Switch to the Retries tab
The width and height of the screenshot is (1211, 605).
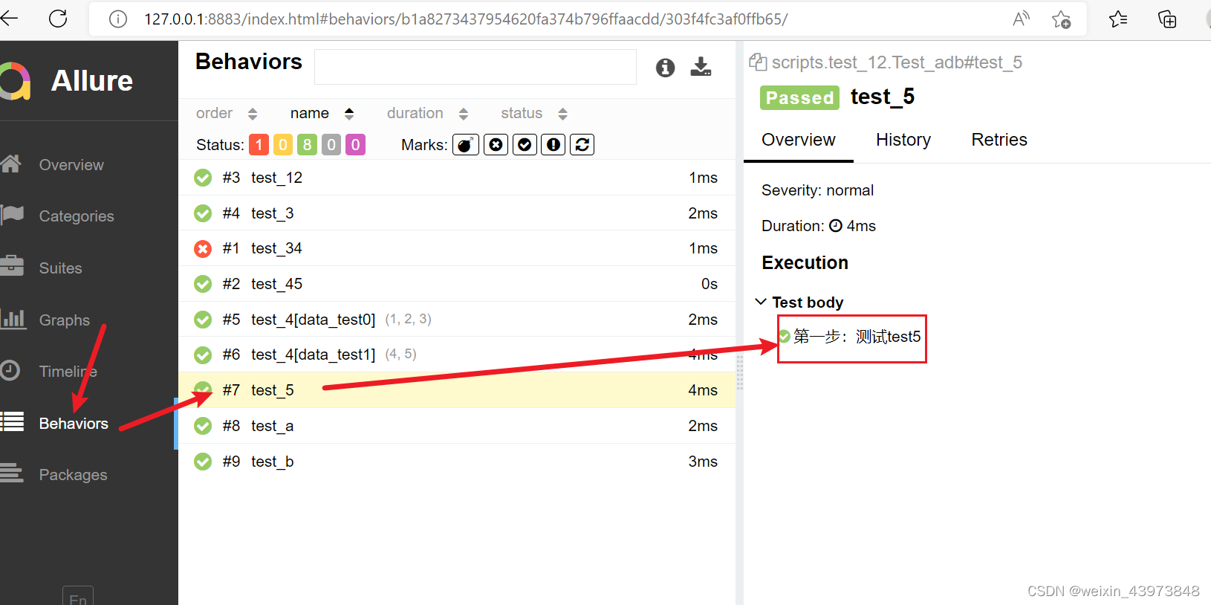999,140
